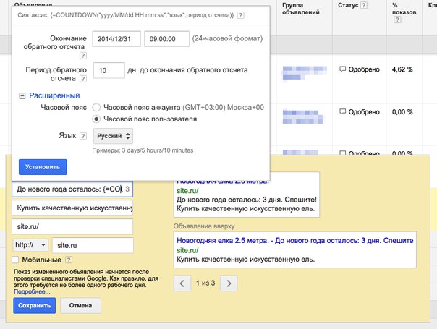Click the Сохранить button
Image resolution: width=437 pixels, height=329 pixels.
point(34,305)
